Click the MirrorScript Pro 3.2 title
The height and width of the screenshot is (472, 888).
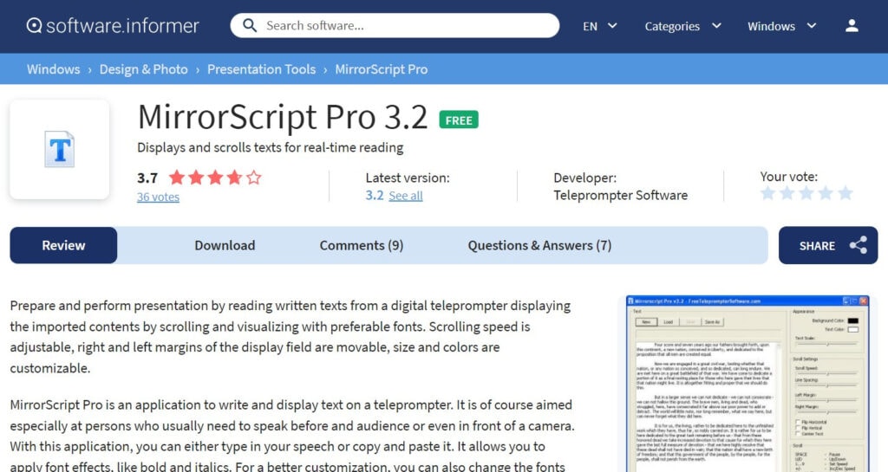(283, 117)
